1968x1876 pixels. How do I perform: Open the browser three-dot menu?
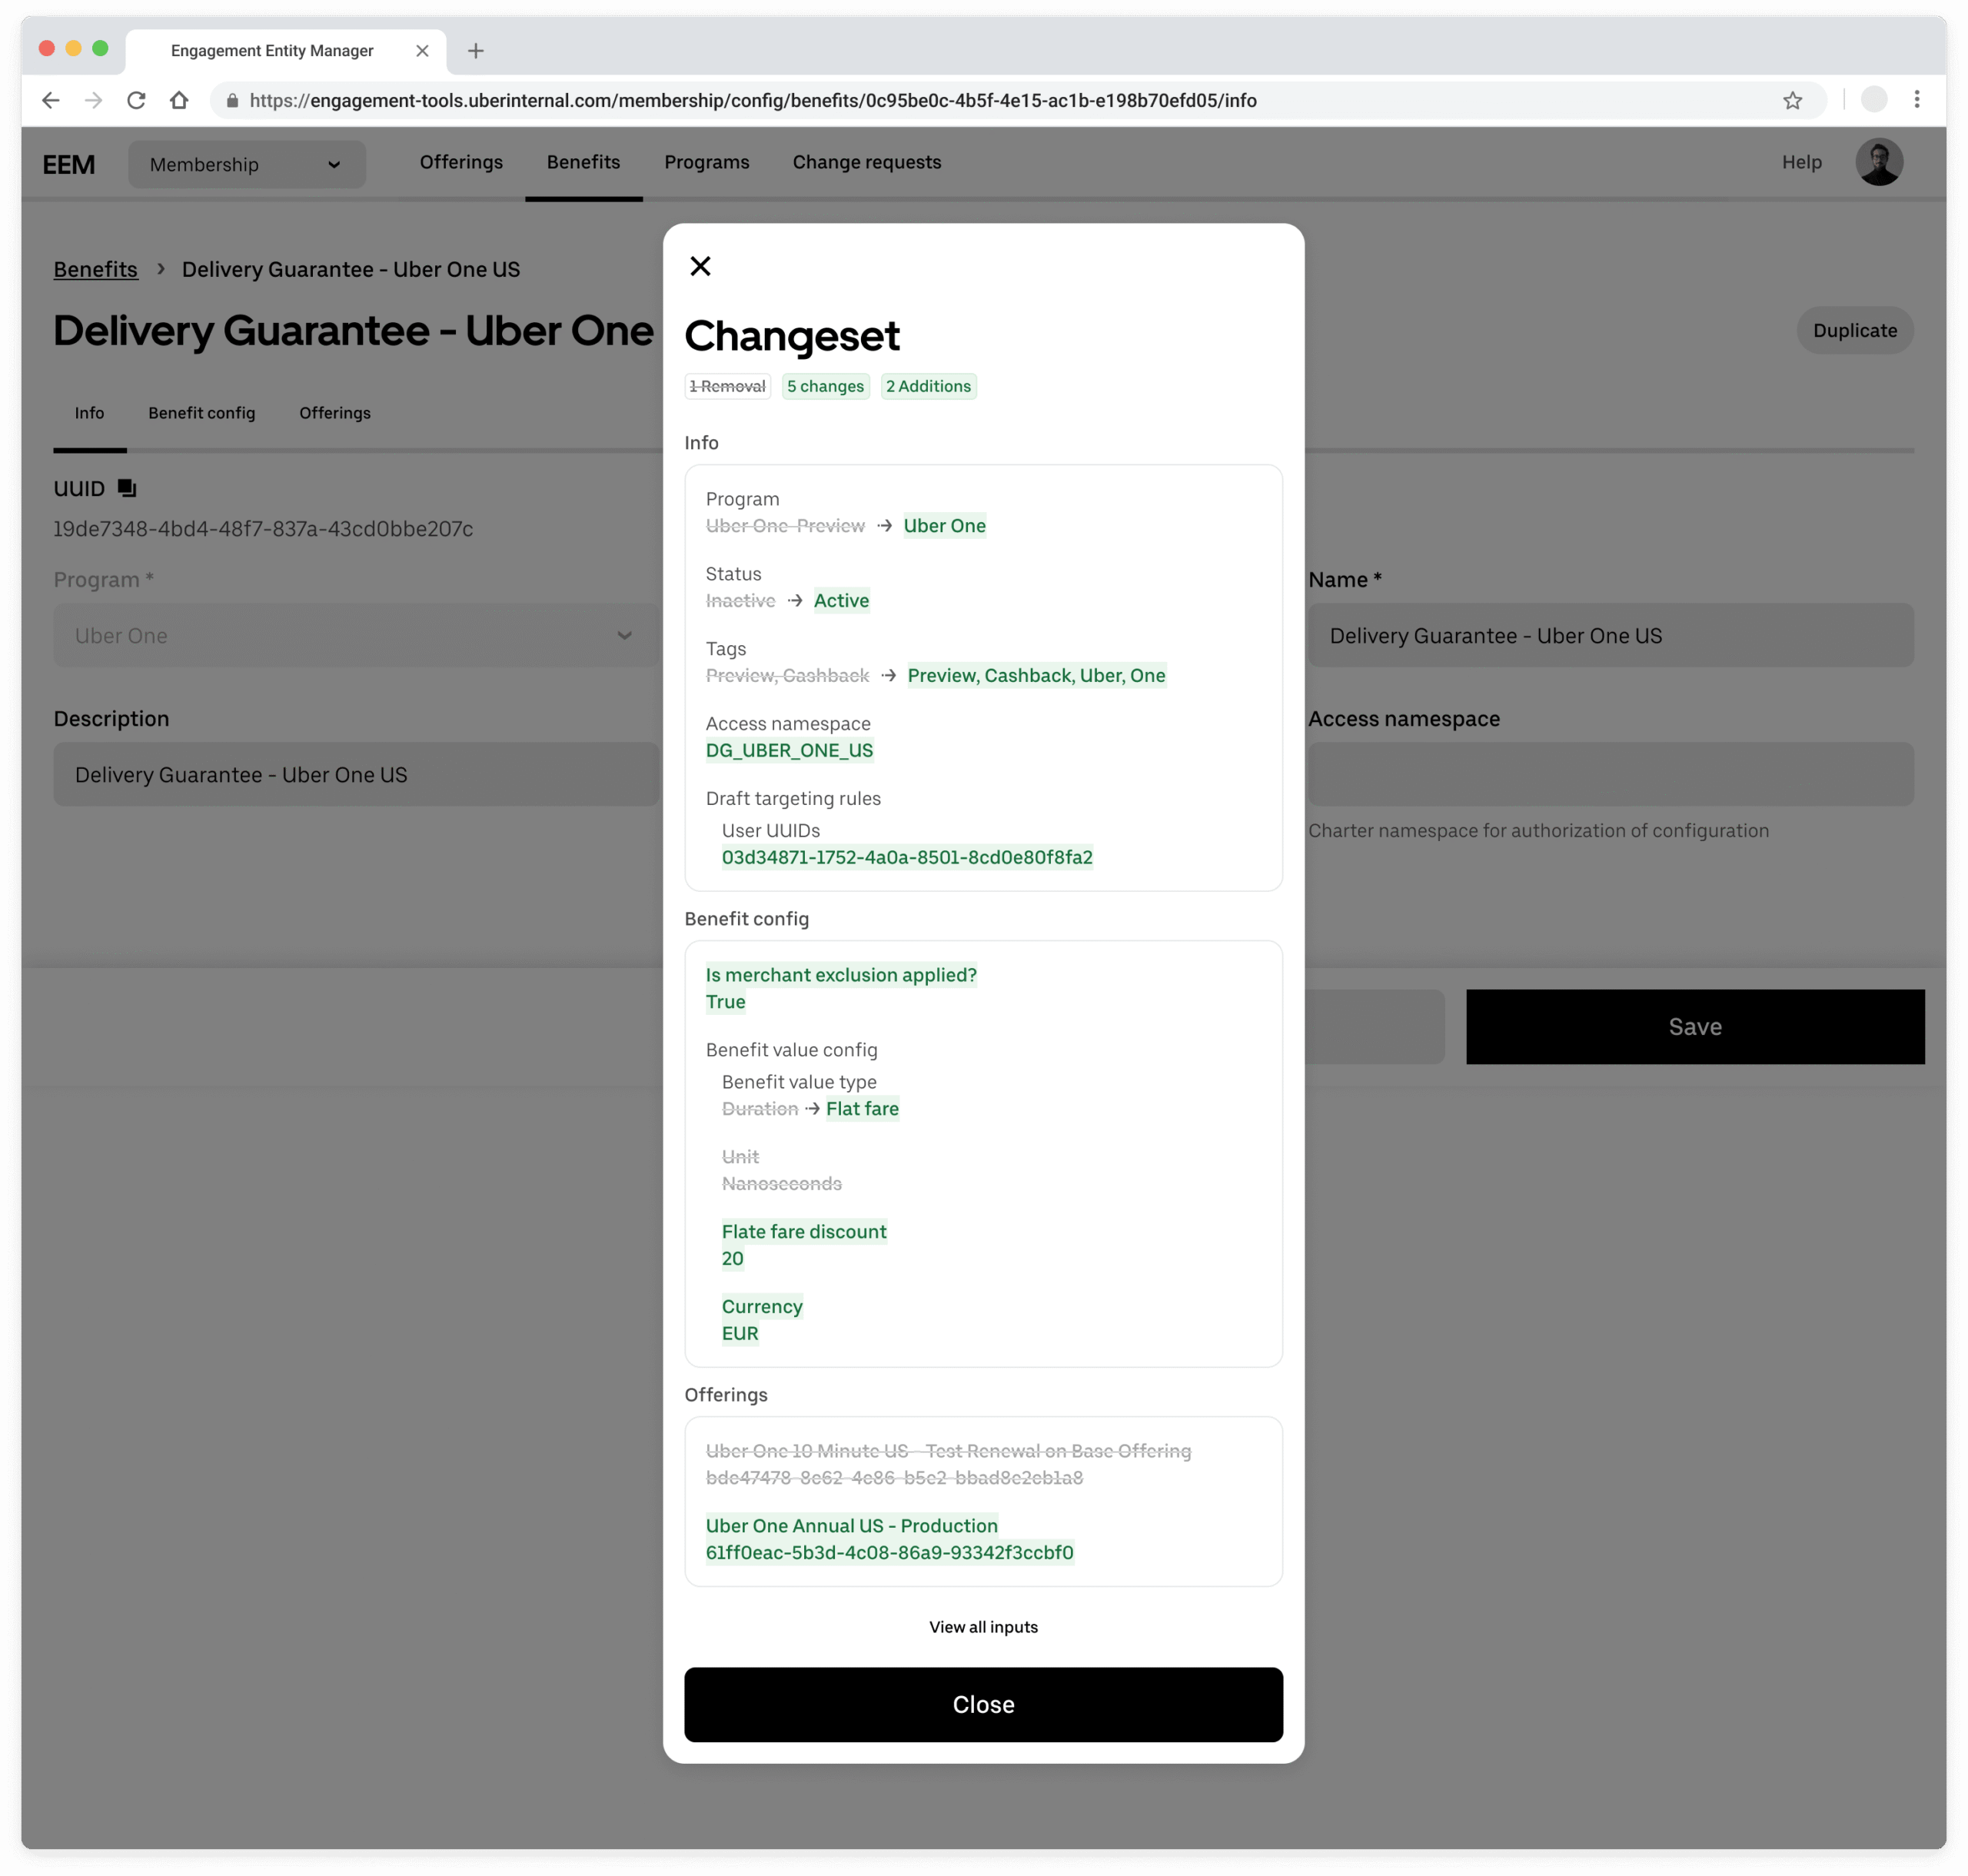click(x=1916, y=100)
